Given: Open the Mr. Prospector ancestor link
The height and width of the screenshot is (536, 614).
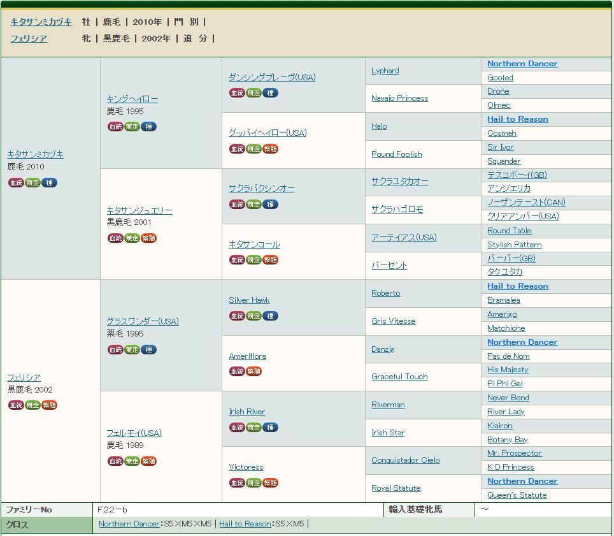Looking at the screenshot, I should (515, 453).
